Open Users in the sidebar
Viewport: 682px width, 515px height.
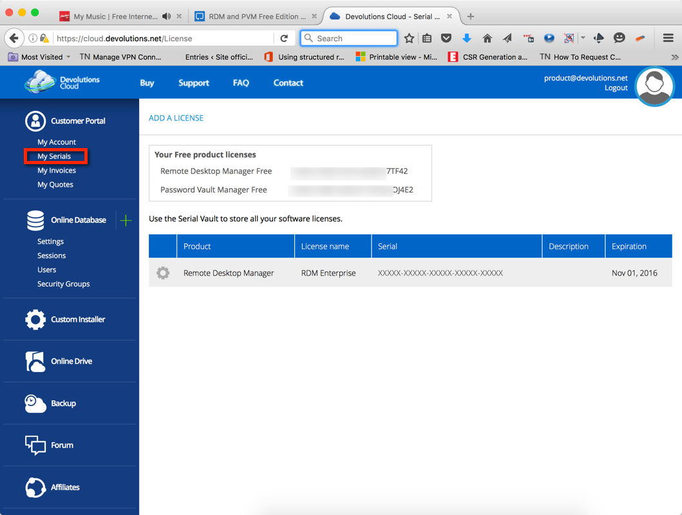[46, 270]
